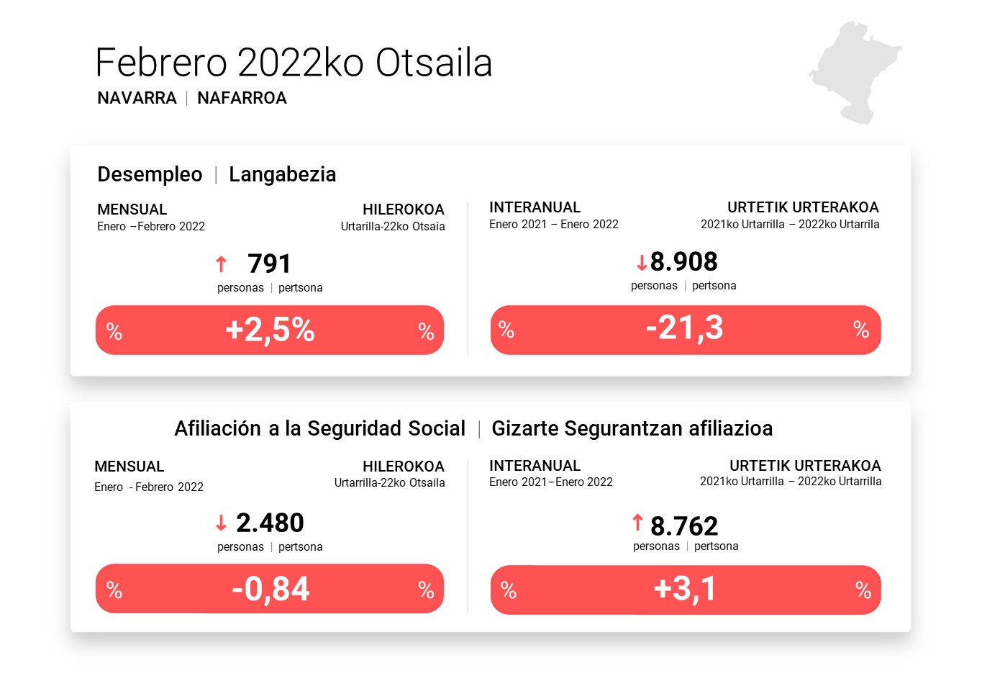Image resolution: width=982 pixels, height=676 pixels.
Task: Click the right percent symbol in the +3,1 bar
Action: coord(863,590)
